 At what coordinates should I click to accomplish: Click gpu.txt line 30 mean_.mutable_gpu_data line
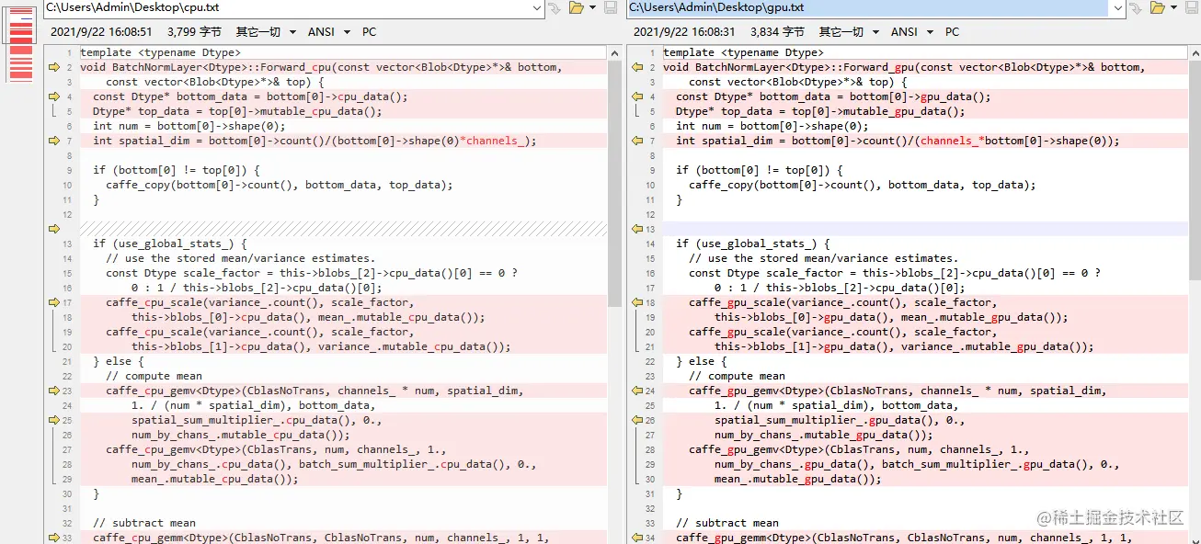click(798, 479)
